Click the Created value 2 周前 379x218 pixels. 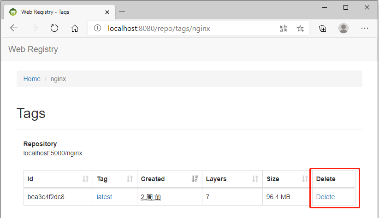tap(151, 197)
